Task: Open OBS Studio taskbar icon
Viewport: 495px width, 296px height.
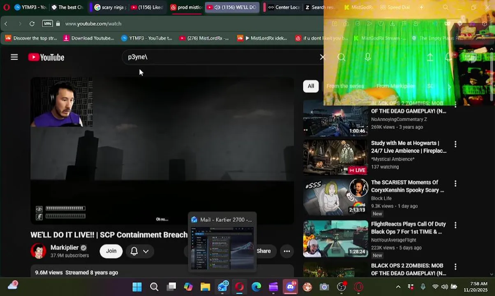Action: (x=341, y=287)
